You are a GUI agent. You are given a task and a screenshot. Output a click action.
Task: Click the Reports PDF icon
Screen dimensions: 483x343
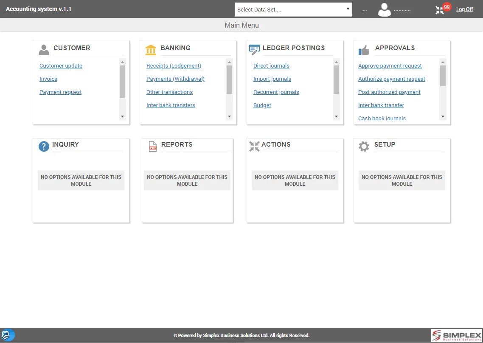coord(153,147)
